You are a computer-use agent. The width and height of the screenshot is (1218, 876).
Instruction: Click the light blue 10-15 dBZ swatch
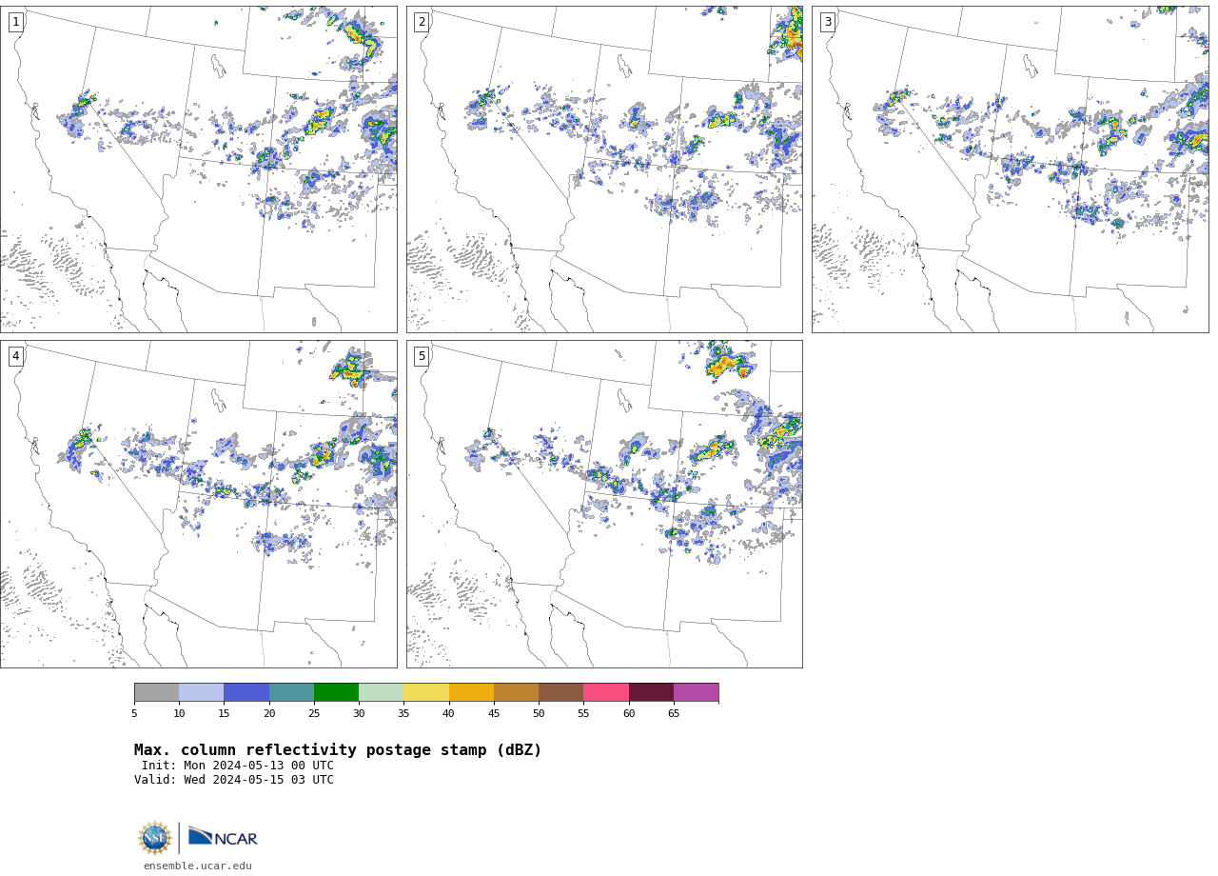tap(202, 692)
